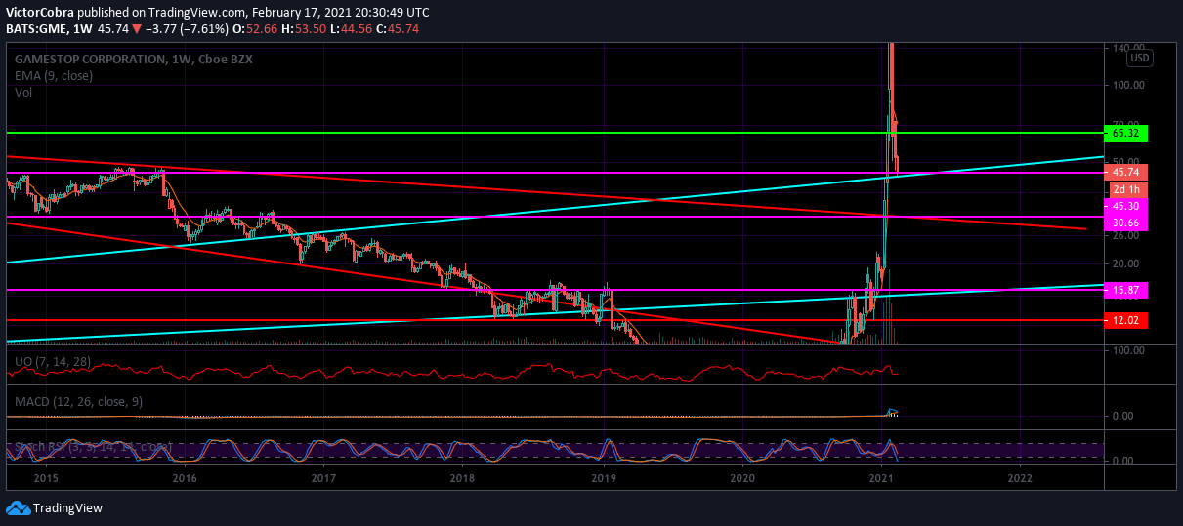The image size is (1183, 526).
Task: Click the O:52.66 open price value
Action: [x=253, y=29]
